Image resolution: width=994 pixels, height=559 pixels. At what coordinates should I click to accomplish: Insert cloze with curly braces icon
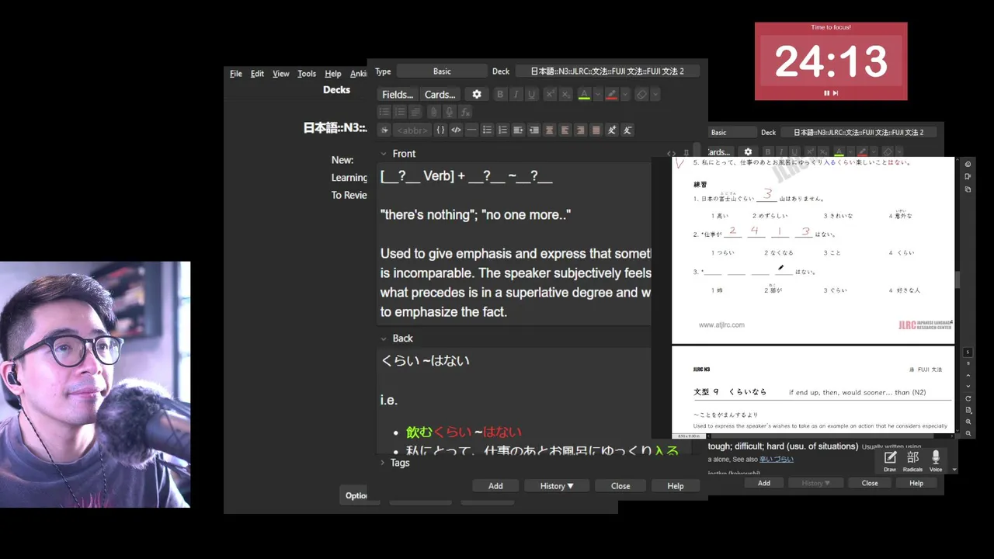(440, 130)
